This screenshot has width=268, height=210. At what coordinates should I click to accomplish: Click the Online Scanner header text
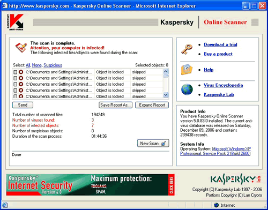click(x=225, y=22)
